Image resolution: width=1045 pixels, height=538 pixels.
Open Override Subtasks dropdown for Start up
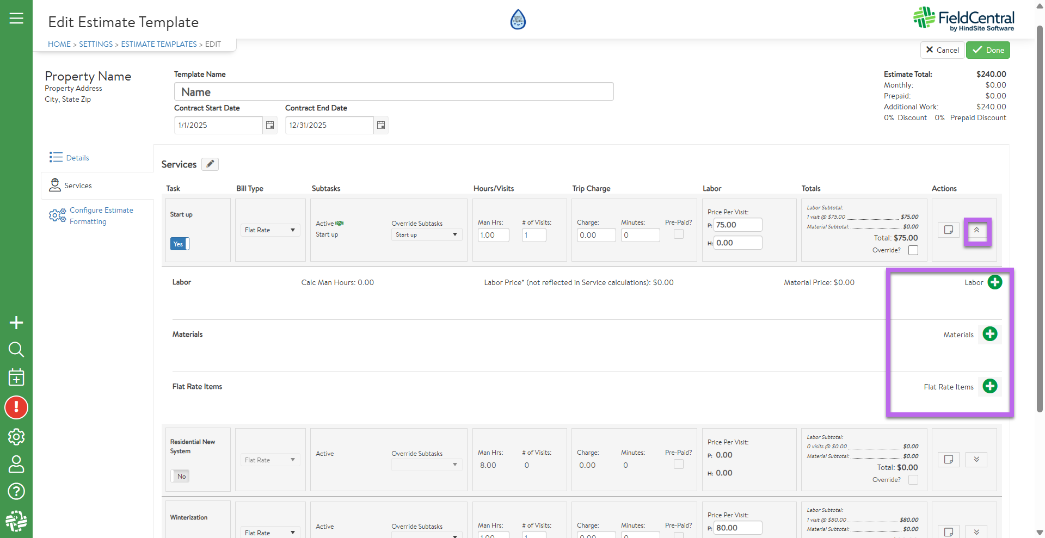[426, 235]
